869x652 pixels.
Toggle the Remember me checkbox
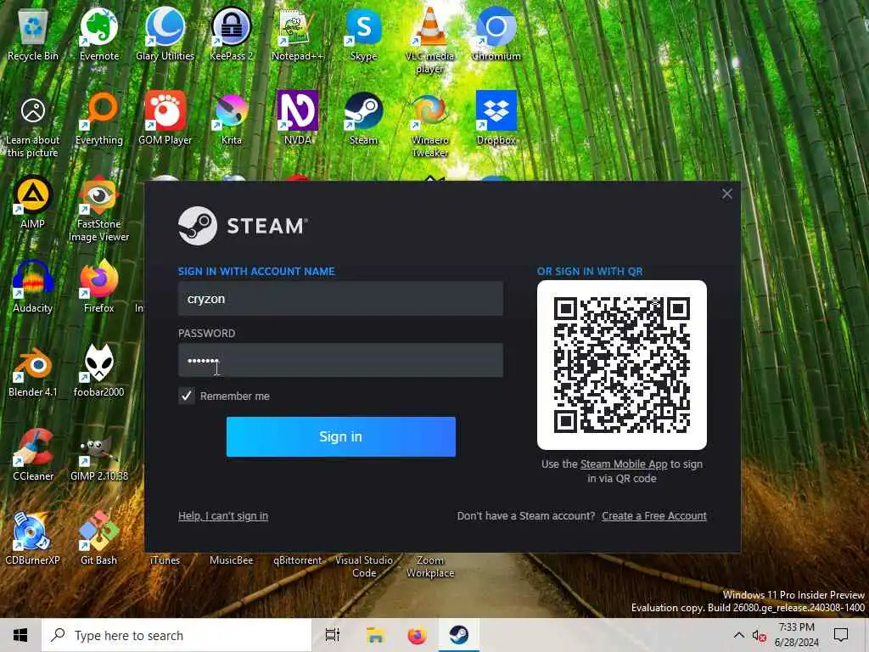point(187,396)
